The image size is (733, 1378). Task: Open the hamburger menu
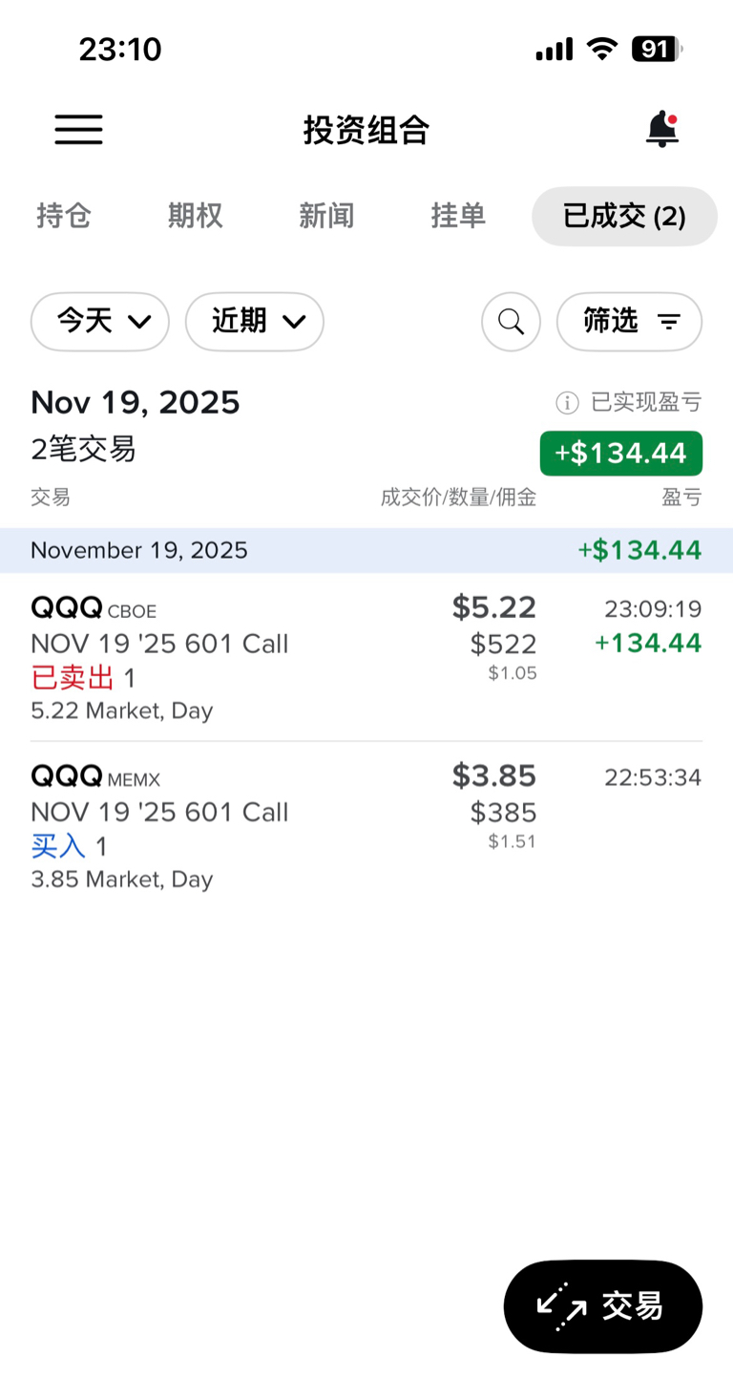click(x=78, y=129)
